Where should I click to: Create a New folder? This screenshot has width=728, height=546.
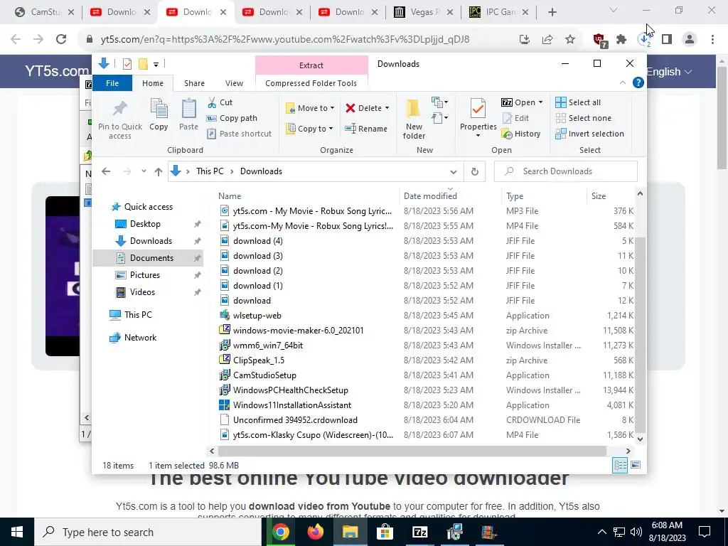pos(414,119)
